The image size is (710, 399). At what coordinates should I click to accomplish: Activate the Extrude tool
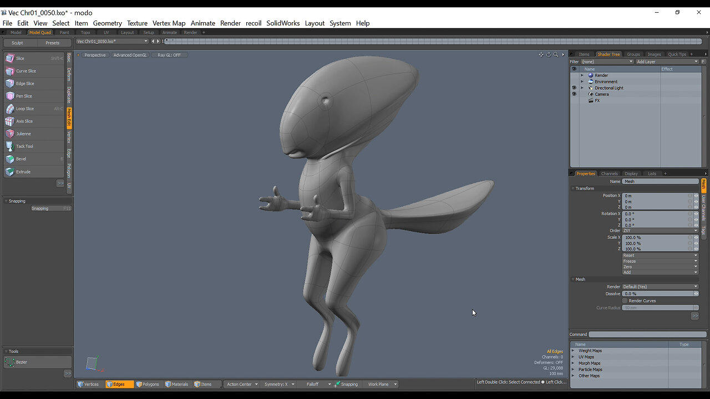point(24,171)
